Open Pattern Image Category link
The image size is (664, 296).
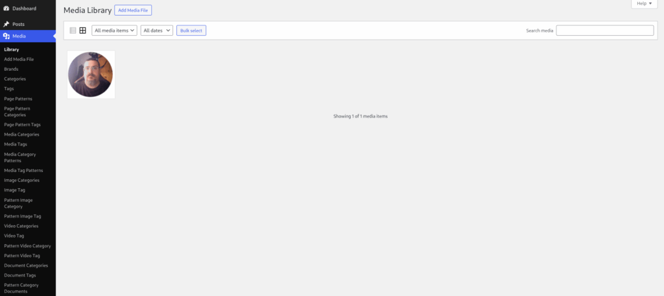tap(19, 203)
